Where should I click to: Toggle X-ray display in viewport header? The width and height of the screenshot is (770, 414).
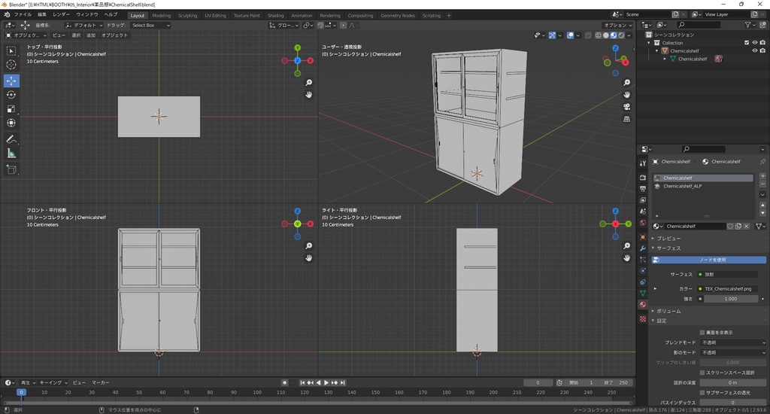(588, 35)
